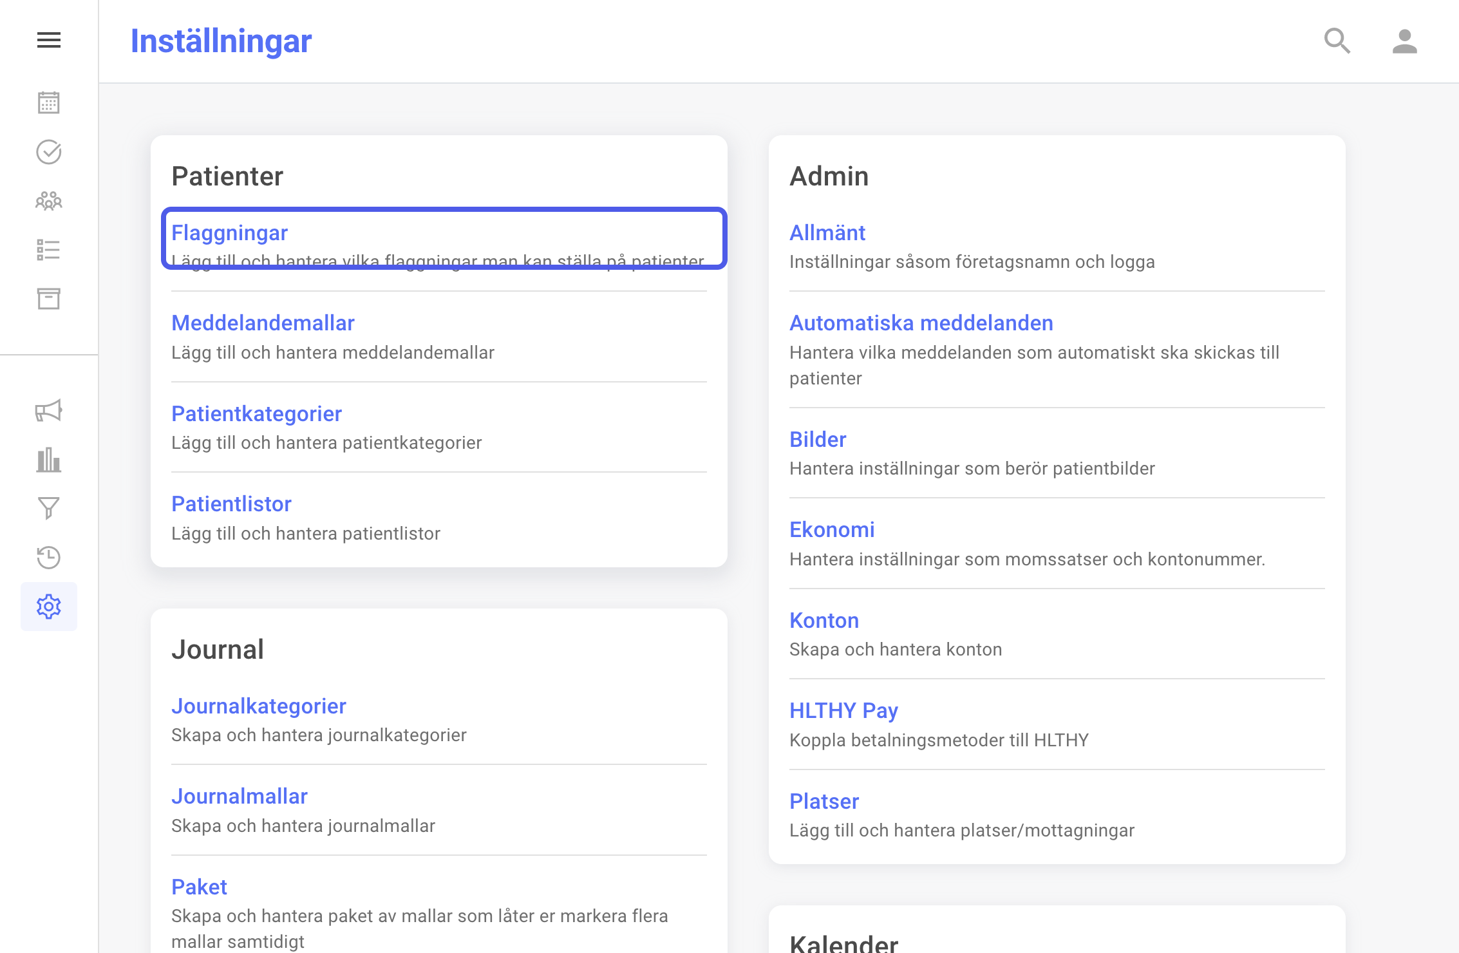Open Journalmallar settings
This screenshot has height=953, width=1459.
coord(240,797)
